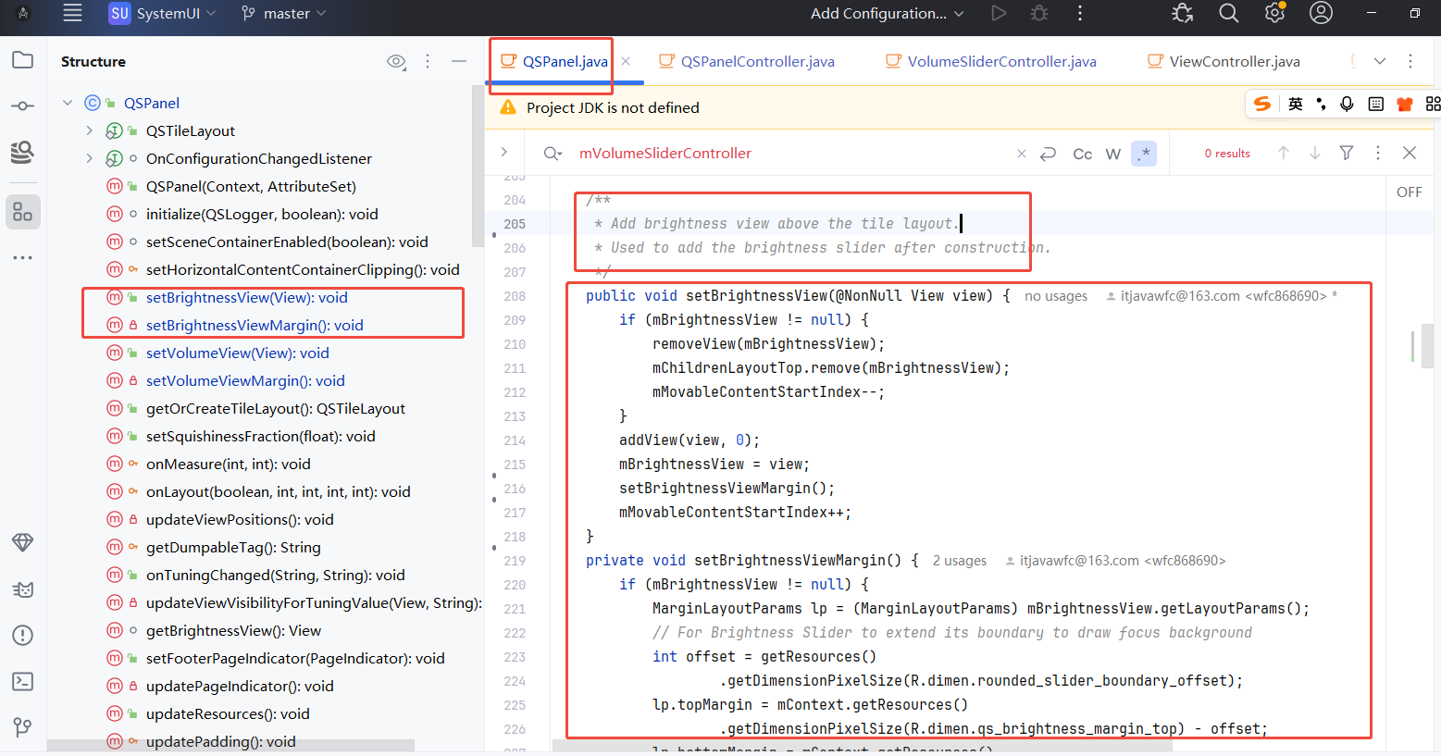The height and width of the screenshot is (756, 1441).
Task: Open the Terminal tool window
Action: (23, 682)
